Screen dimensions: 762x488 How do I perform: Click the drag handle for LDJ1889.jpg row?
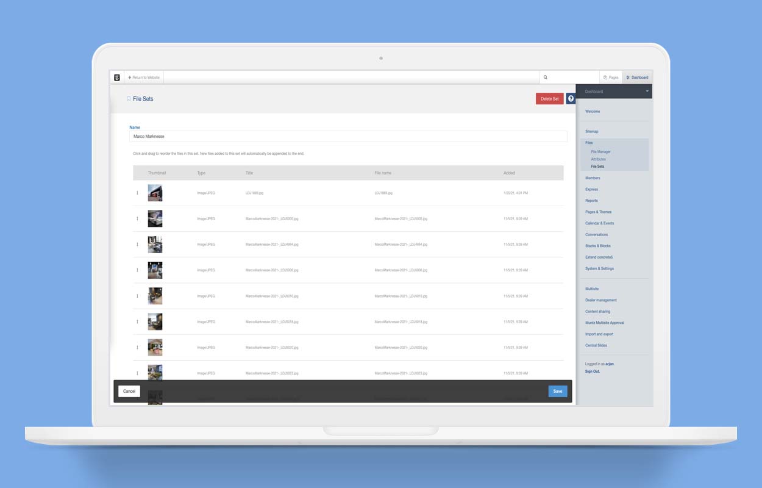[x=137, y=193]
